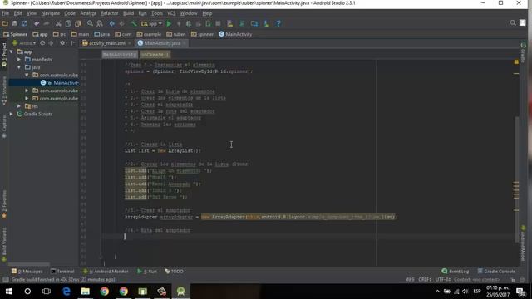532x299 pixels.
Task: Click the Redo toolbar icon
Action: (x=47, y=23)
